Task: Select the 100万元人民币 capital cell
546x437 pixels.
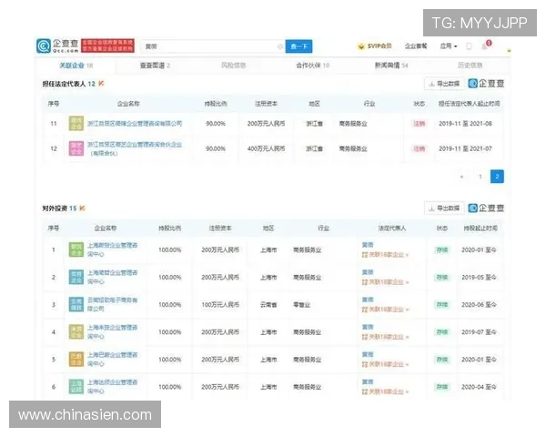Action: tap(220, 305)
